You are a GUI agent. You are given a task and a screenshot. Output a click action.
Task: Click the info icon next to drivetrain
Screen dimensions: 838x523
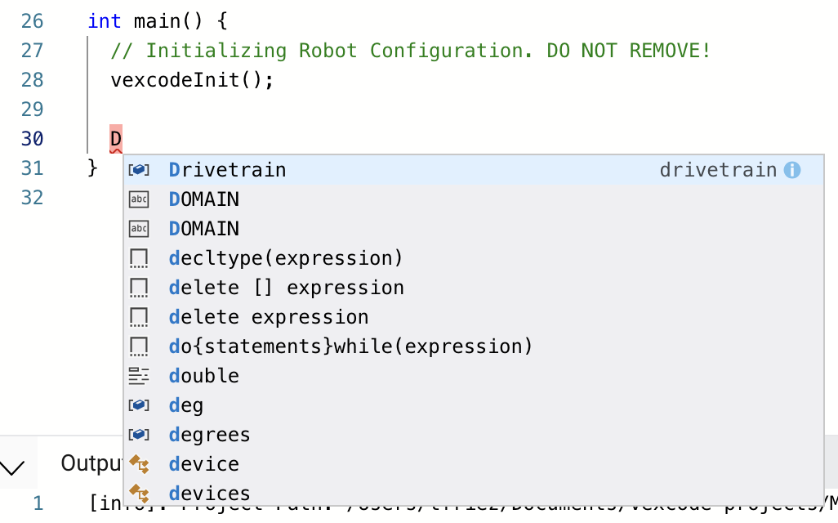(792, 170)
